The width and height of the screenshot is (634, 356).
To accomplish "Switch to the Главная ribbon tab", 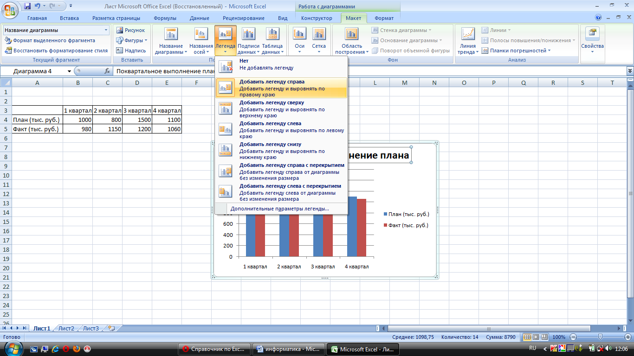I will click(37, 18).
